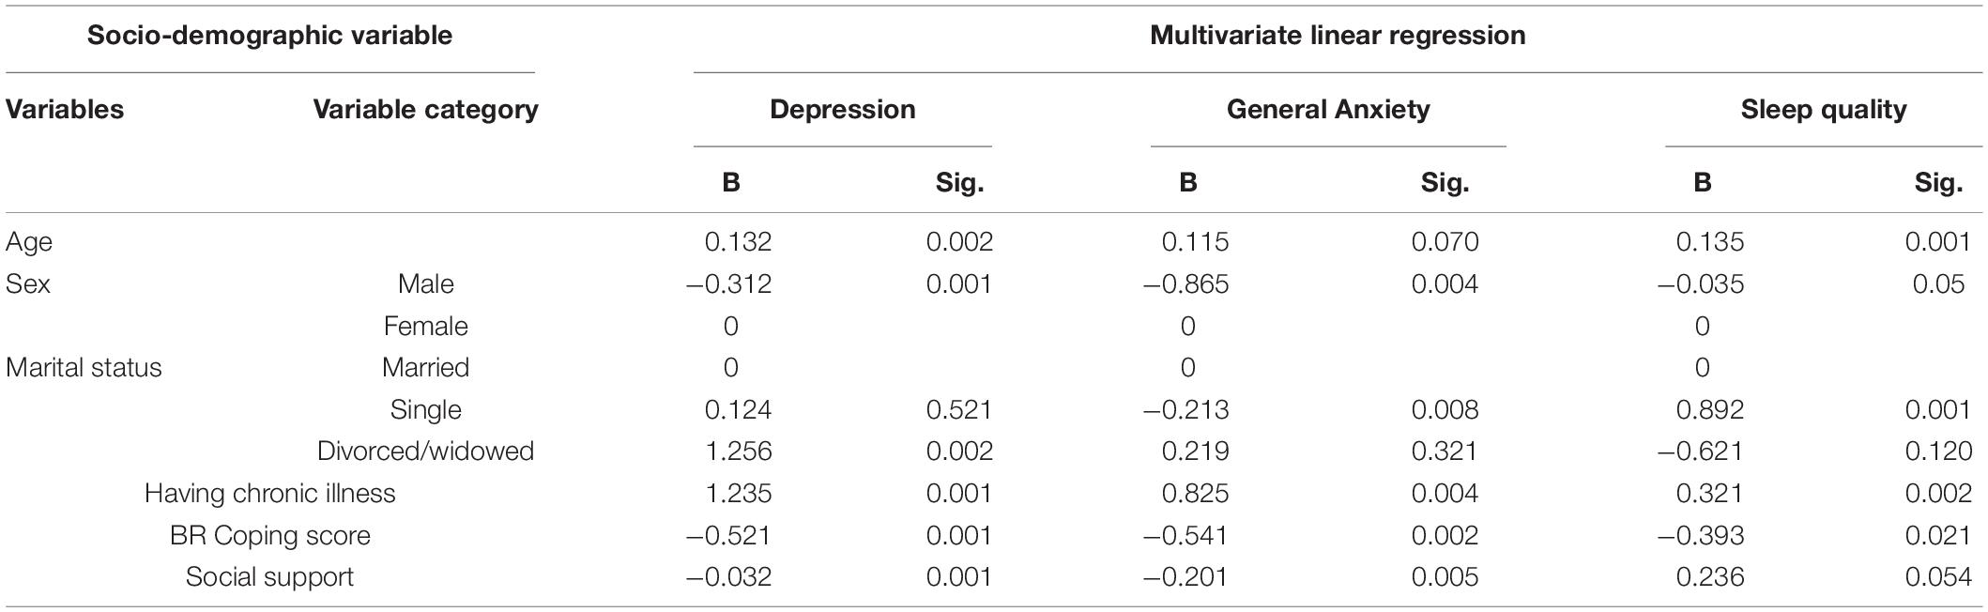Select General Anxiety B value −0.865

click(x=1185, y=283)
